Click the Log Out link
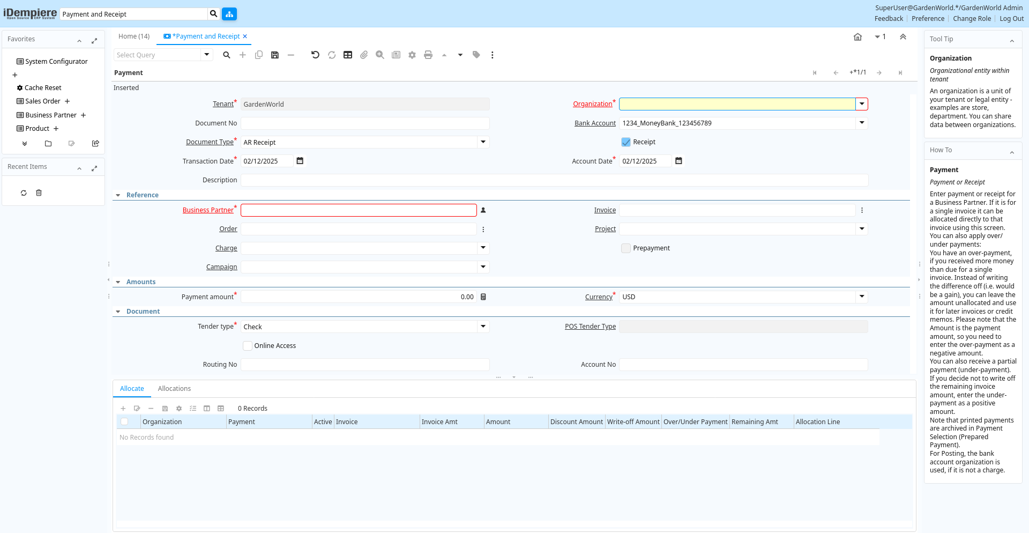The width and height of the screenshot is (1029, 533). pyautogui.click(x=1011, y=19)
